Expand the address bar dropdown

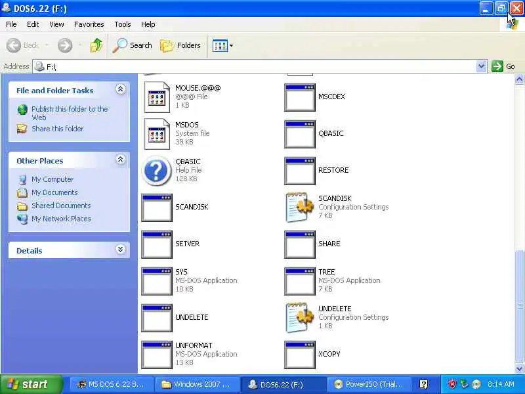pos(481,66)
